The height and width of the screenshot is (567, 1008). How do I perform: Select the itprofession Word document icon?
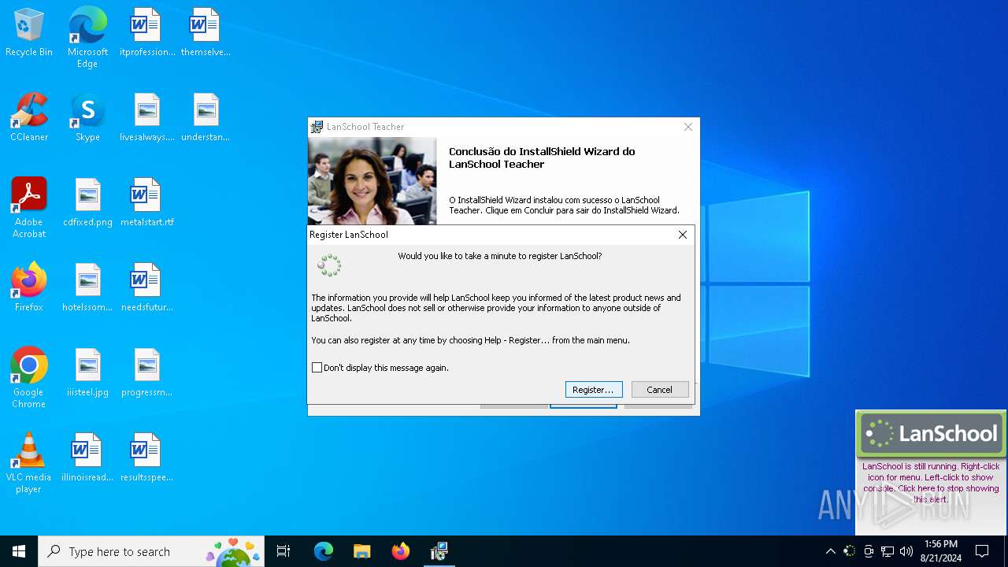[x=146, y=33]
